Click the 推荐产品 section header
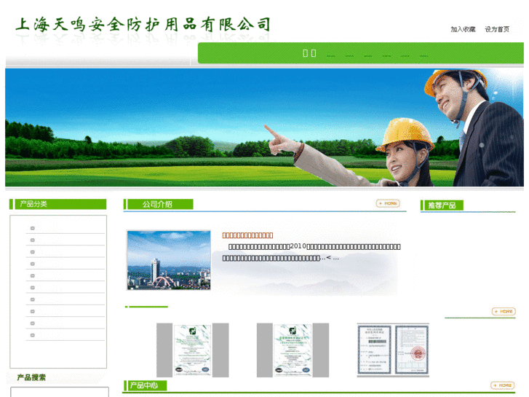 click(x=442, y=205)
